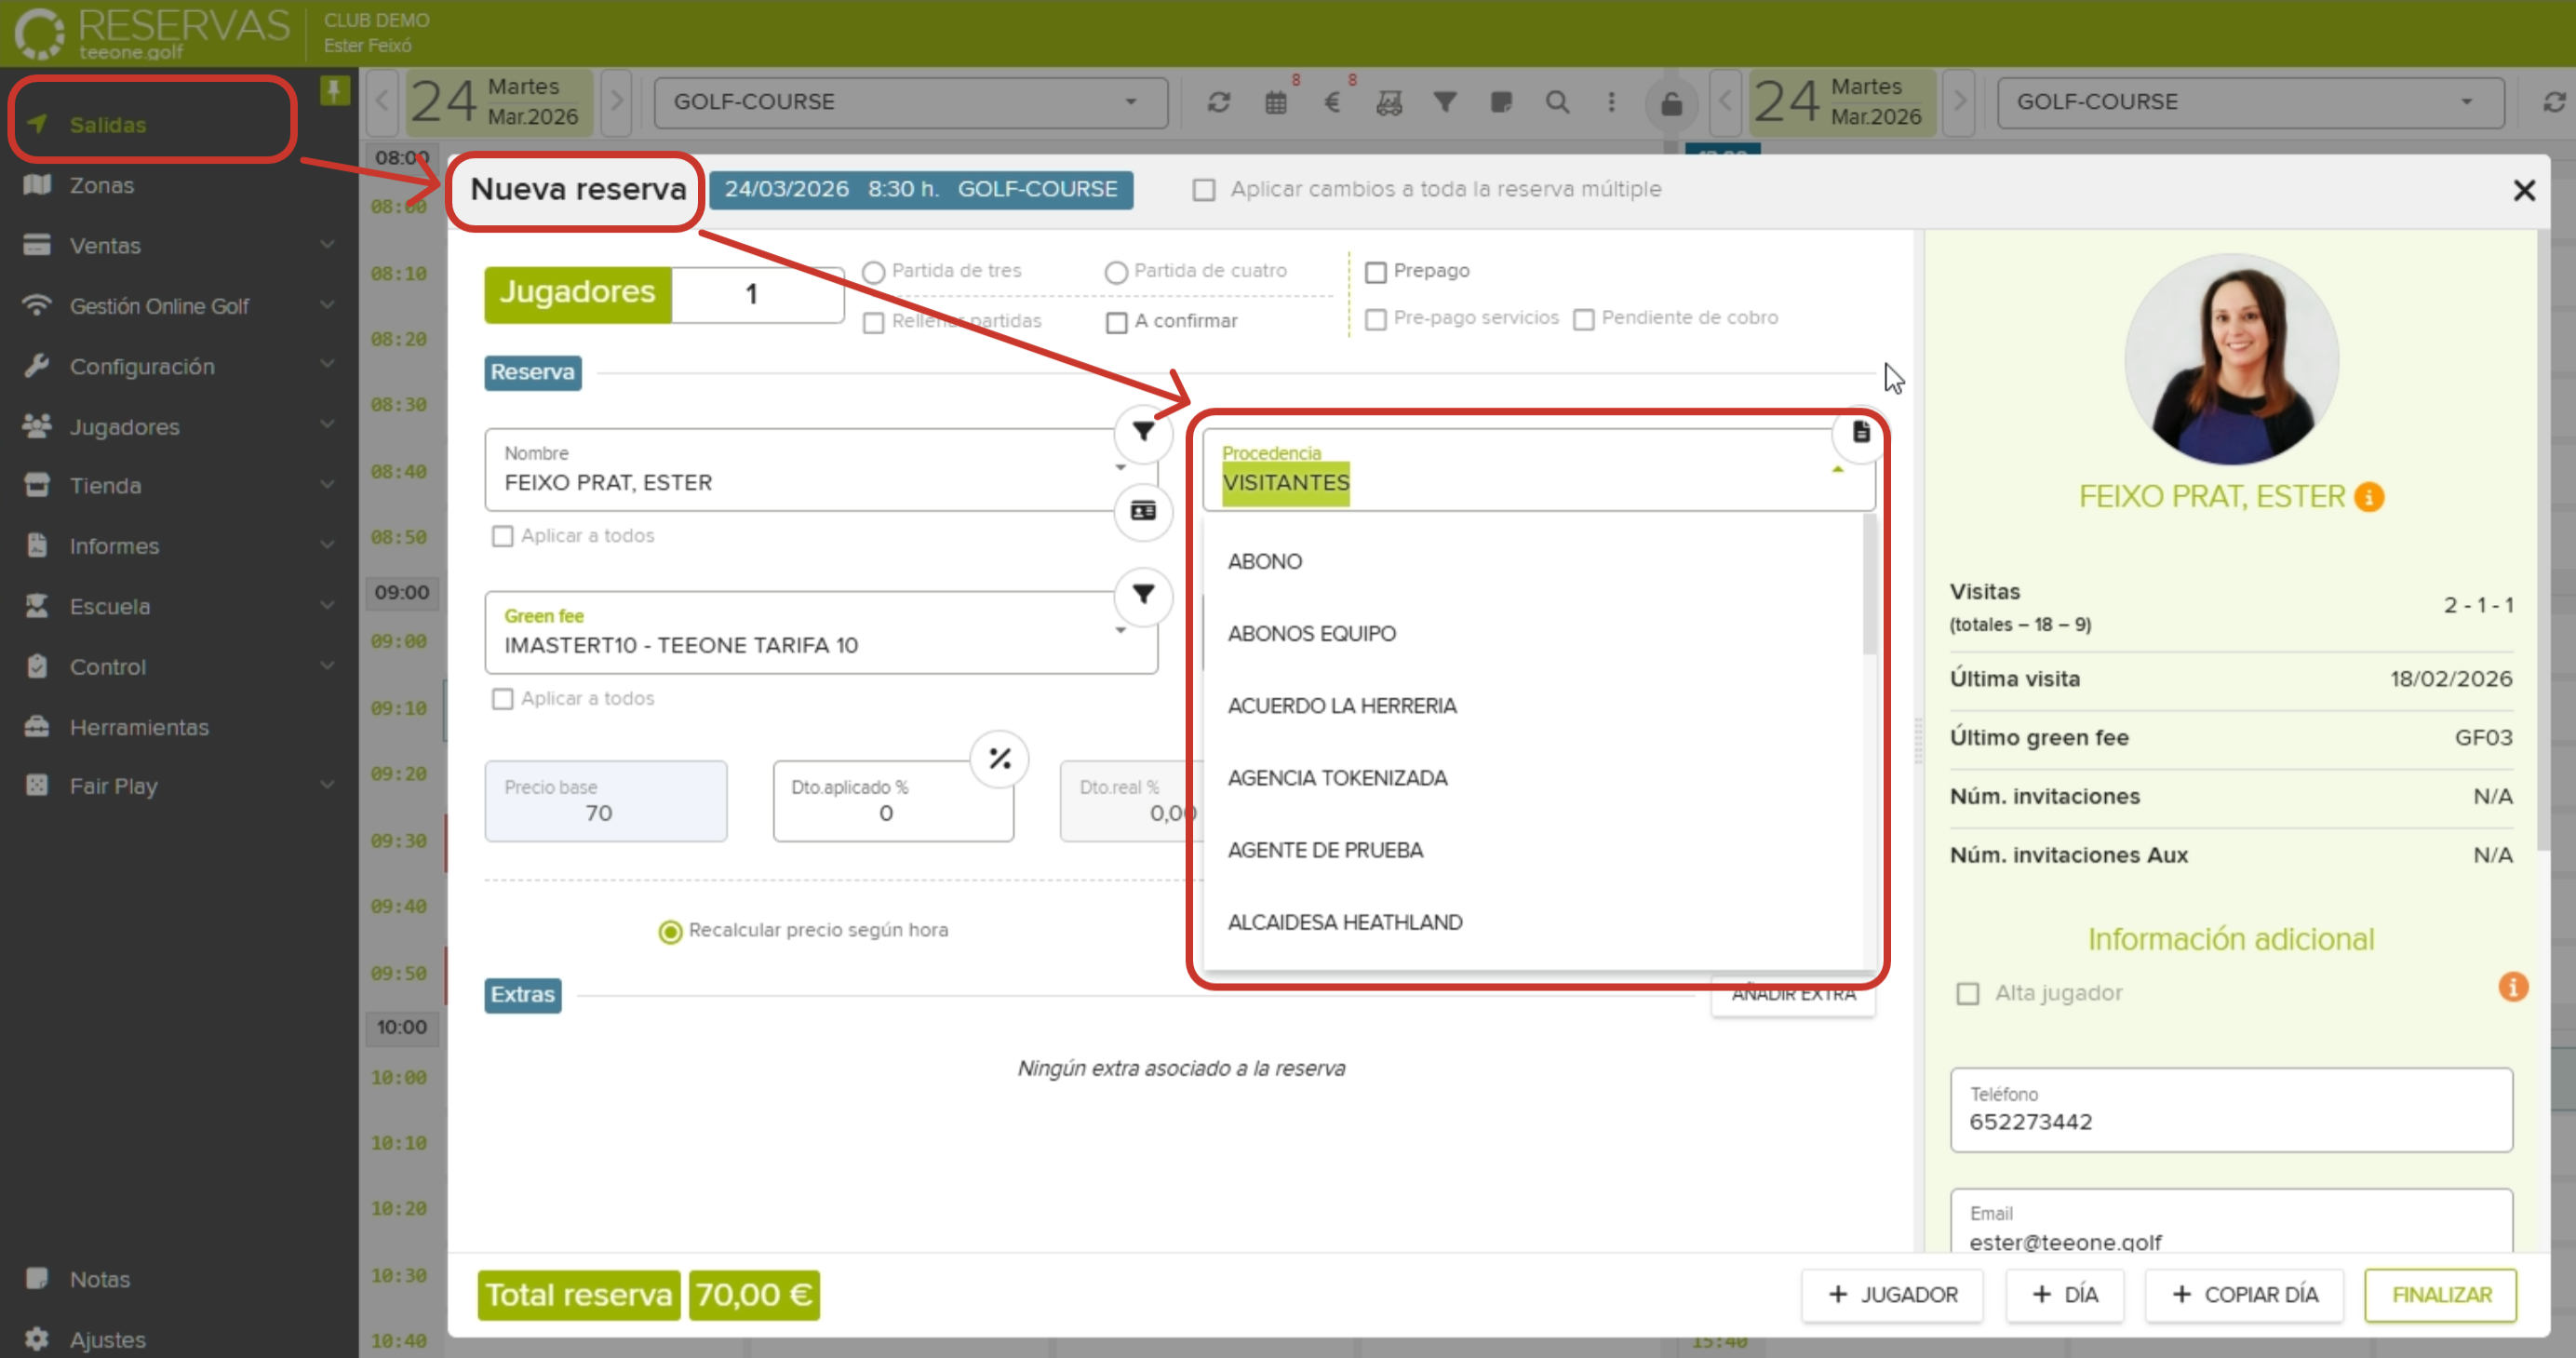Viewport: 2576px width, 1358px height.
Task: Click the percent discount icon
Action: tap(1000, 759)
